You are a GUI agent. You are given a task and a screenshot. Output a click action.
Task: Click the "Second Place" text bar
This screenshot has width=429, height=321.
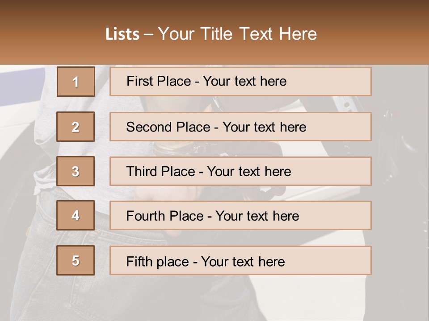(240, 127)
